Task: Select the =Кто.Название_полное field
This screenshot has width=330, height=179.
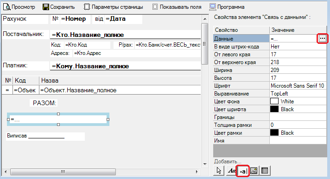Action: coord(126,35)
